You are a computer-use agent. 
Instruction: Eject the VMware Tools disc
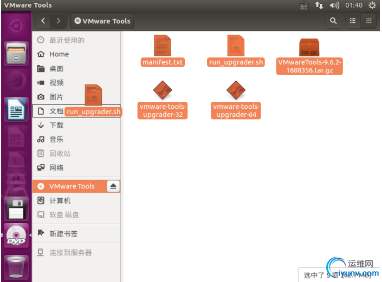pos(113,186)
